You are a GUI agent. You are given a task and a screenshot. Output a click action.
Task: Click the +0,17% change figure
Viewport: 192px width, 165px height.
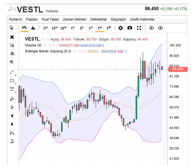point(180,9)
